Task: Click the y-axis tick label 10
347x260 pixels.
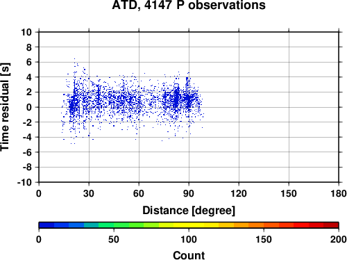Action: (26, 32)
